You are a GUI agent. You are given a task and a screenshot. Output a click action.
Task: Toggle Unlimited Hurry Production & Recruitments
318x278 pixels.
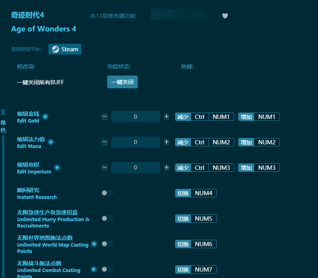click(x=106, y=218)
